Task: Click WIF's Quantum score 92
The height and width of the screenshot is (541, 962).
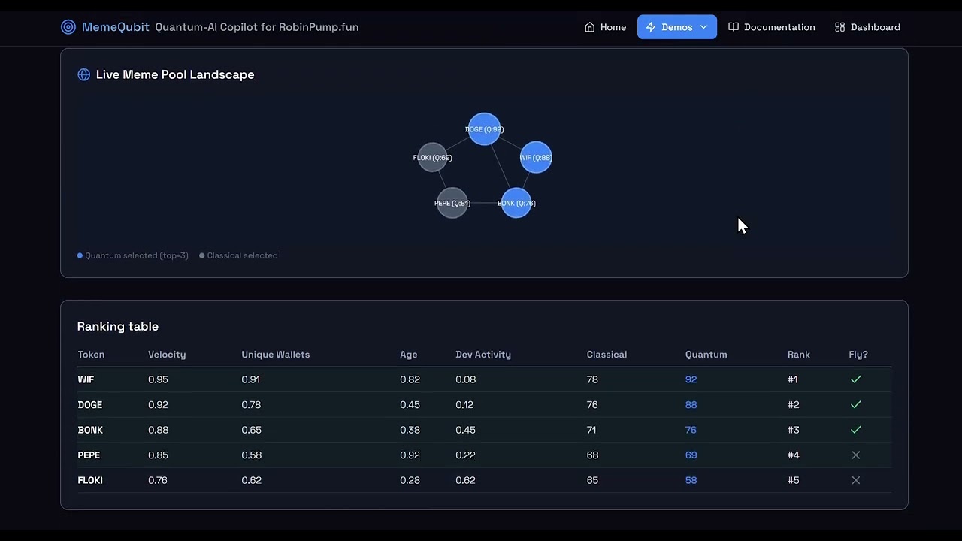Action: click(691, 379)
